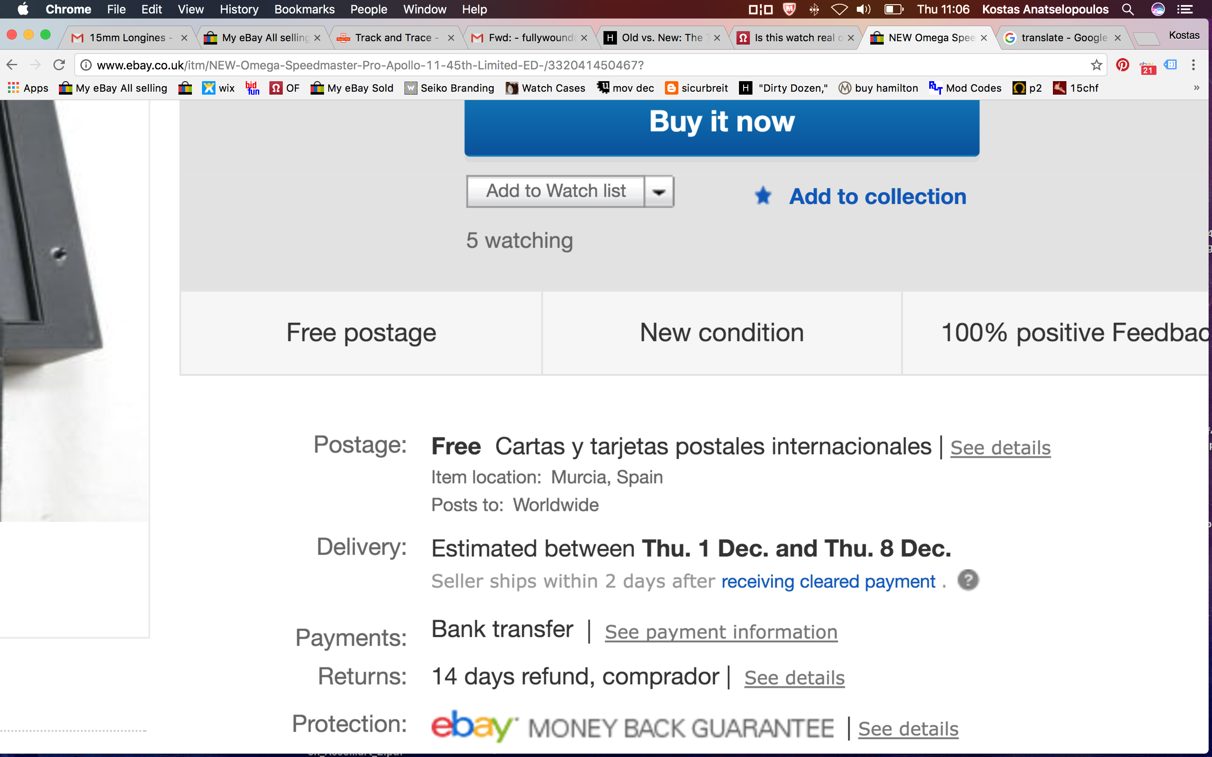The image size is (1212, 757).
Task: Bookmark this page with the star icon
Action: click(x=1096, y=65)
